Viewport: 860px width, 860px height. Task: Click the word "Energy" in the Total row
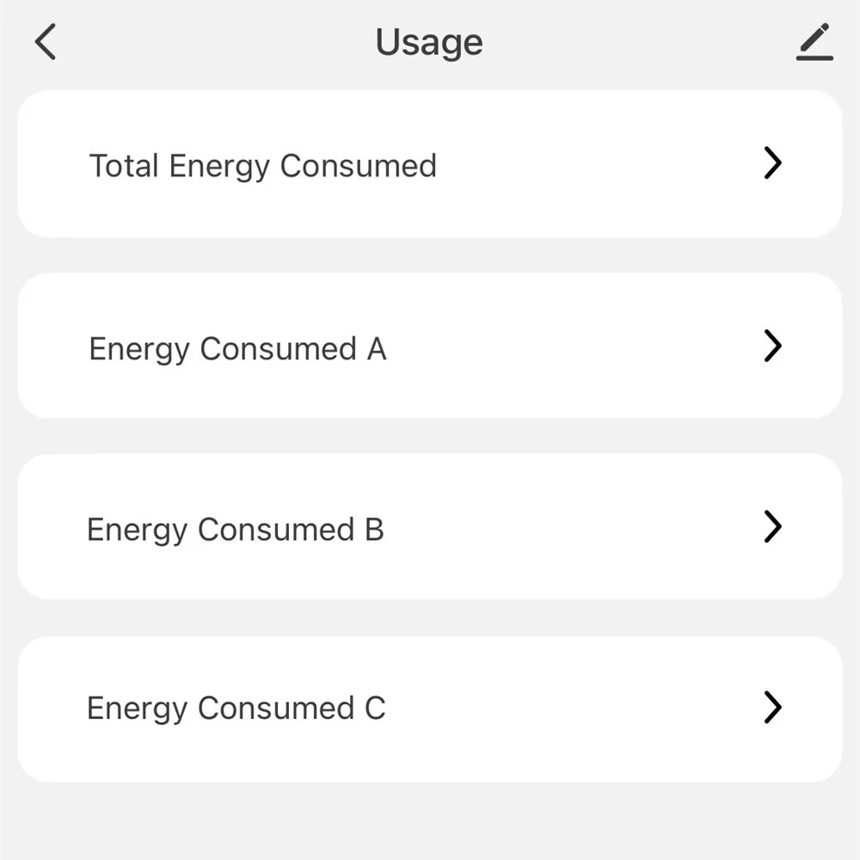click(x=219, y=166)
